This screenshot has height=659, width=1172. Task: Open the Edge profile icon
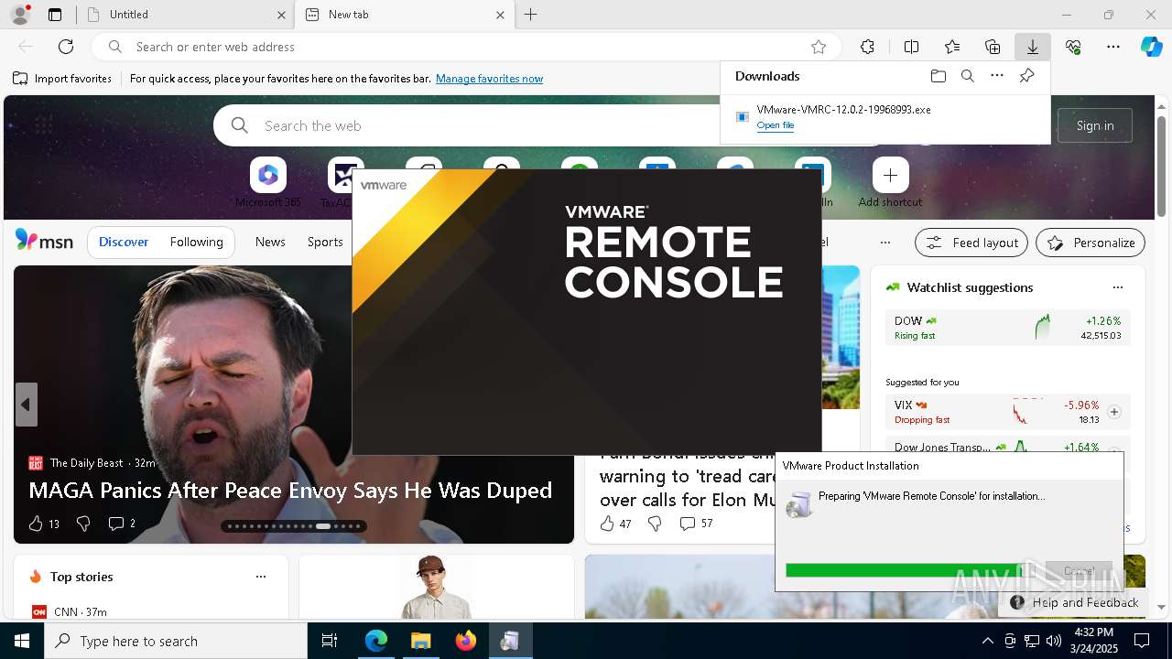[x=20, y=15]
